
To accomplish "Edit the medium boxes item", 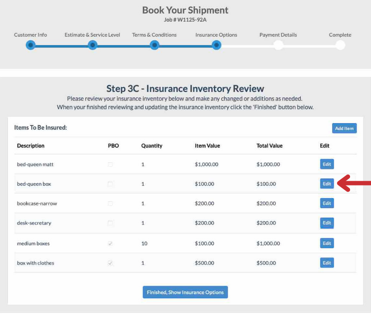I will [326, 243].
